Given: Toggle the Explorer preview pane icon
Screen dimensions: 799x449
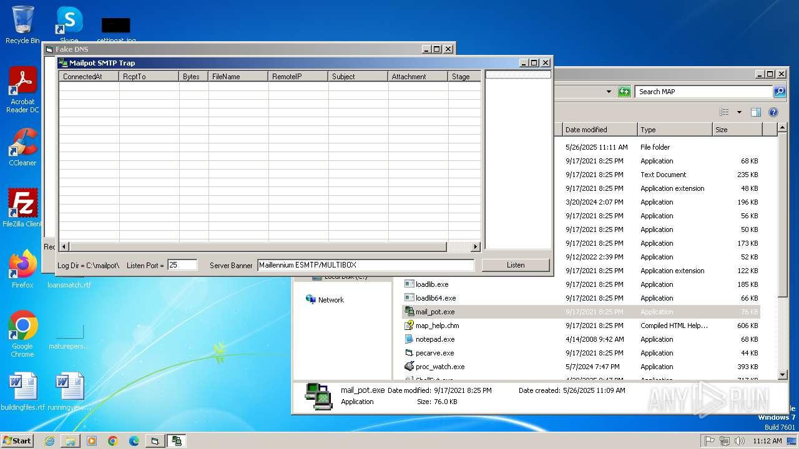Looking at the screenshot, I should 756,112.
